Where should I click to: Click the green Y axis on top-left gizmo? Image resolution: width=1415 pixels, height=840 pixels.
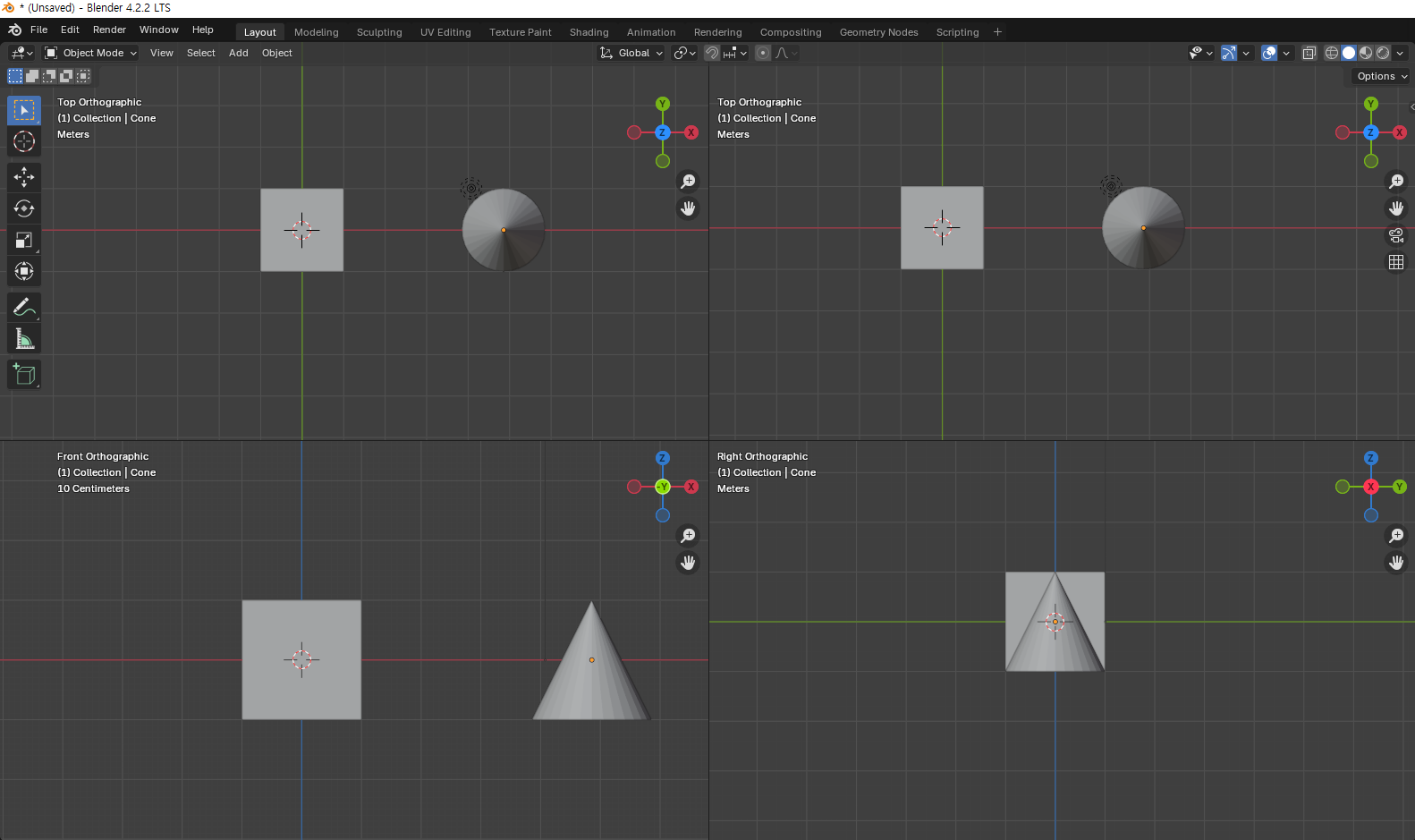[663, 104]
